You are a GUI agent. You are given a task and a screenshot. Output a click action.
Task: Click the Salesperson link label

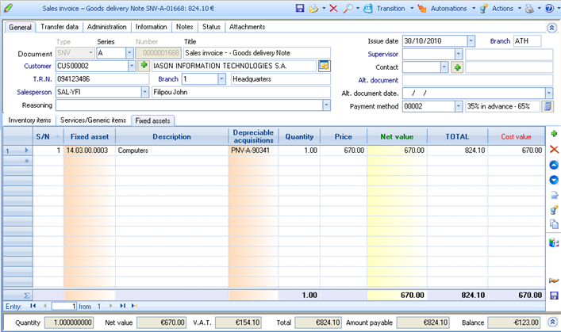click(x=34, y=92)
